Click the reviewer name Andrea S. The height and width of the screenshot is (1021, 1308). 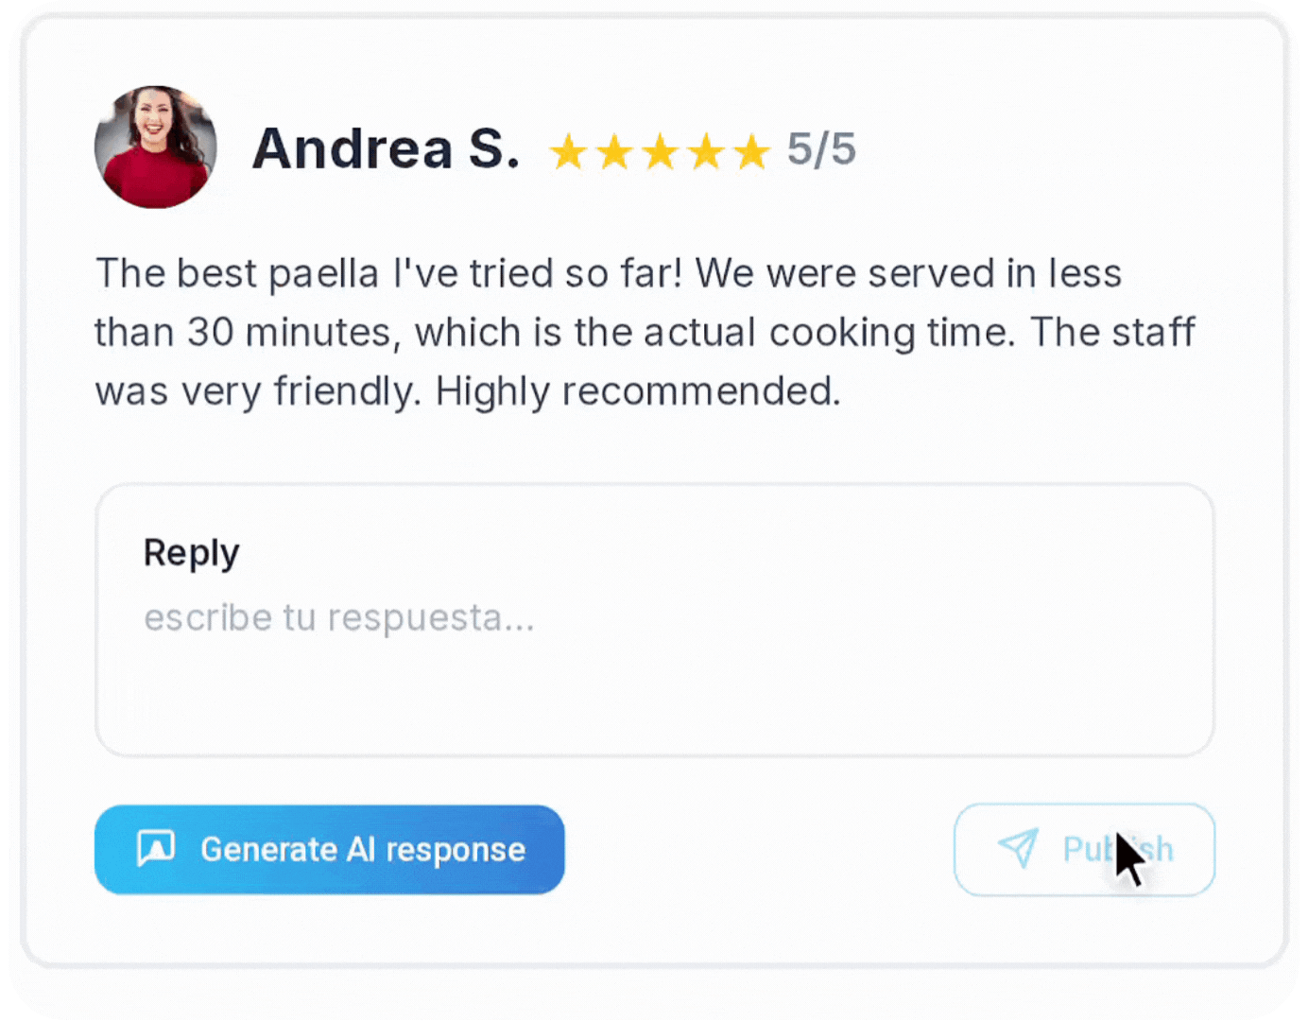(386, 149)
